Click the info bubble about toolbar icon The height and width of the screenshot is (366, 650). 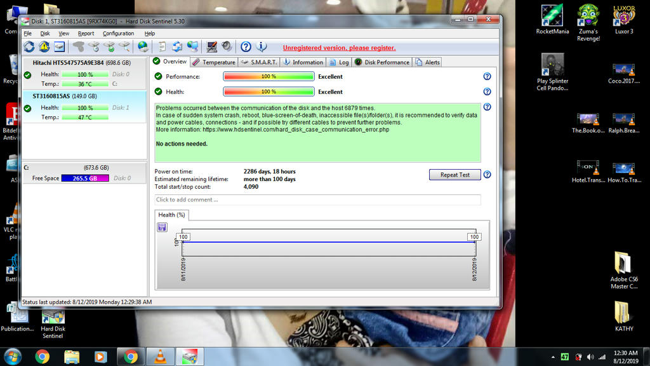[x=261, y=46]
